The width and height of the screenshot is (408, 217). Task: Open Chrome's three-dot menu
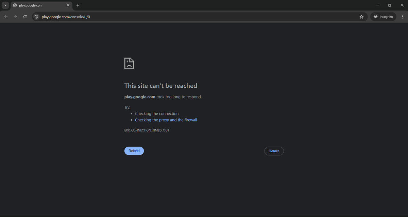(x=402, y=17)
